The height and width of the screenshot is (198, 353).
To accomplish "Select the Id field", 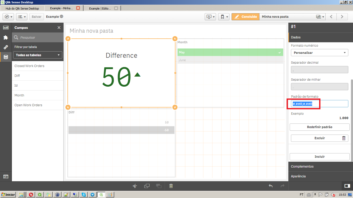I will point(38,86).
